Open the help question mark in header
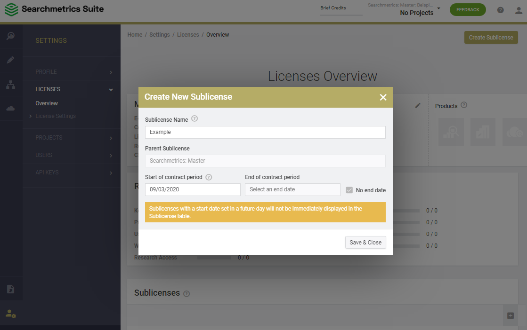 click(501, 10)
